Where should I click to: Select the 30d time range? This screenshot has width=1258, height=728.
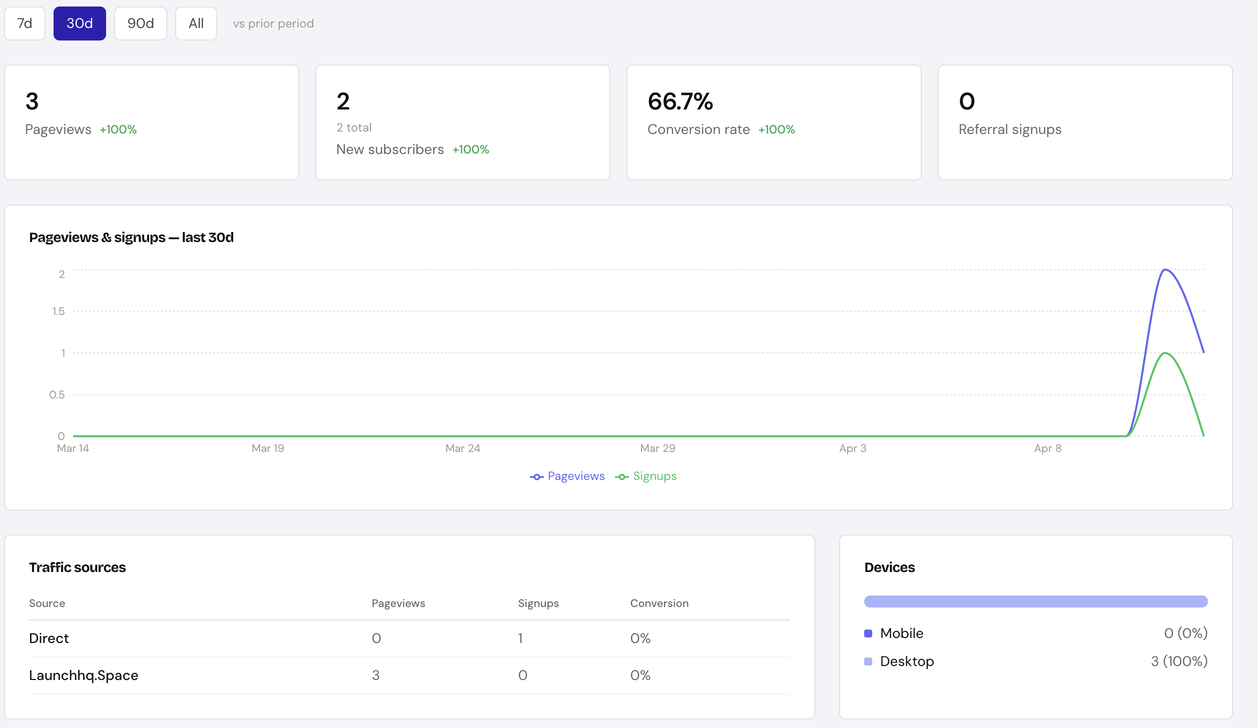click(80, 23)
